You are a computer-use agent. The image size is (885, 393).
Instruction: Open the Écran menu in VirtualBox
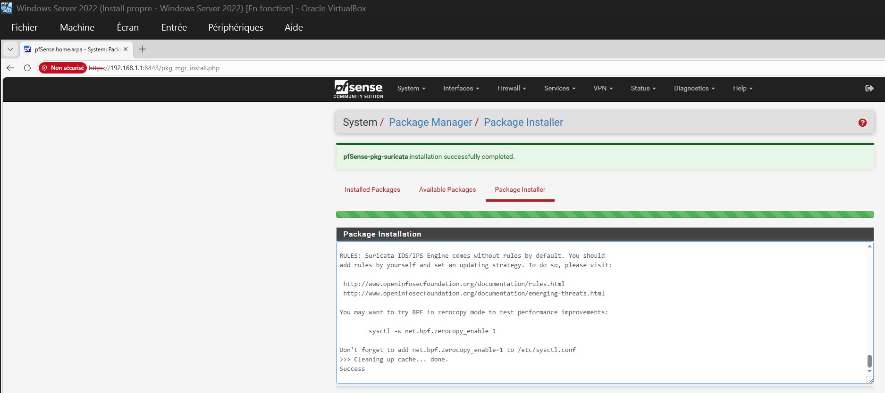[x=128, y=27]
